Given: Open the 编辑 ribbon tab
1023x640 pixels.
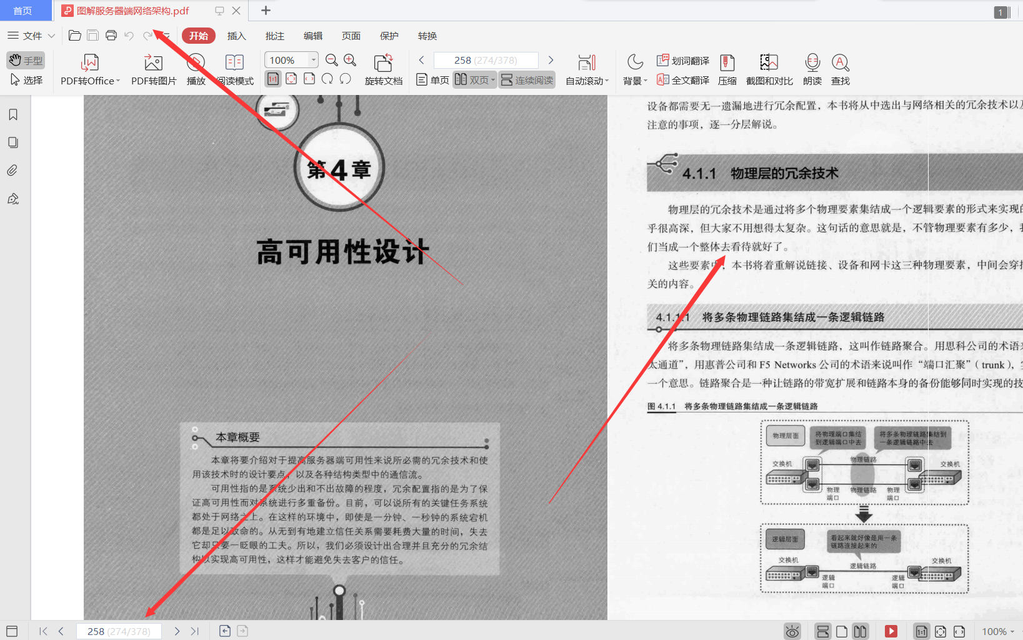Looking at the screenshot, I should pyautogui.click(x=313, y=36).
